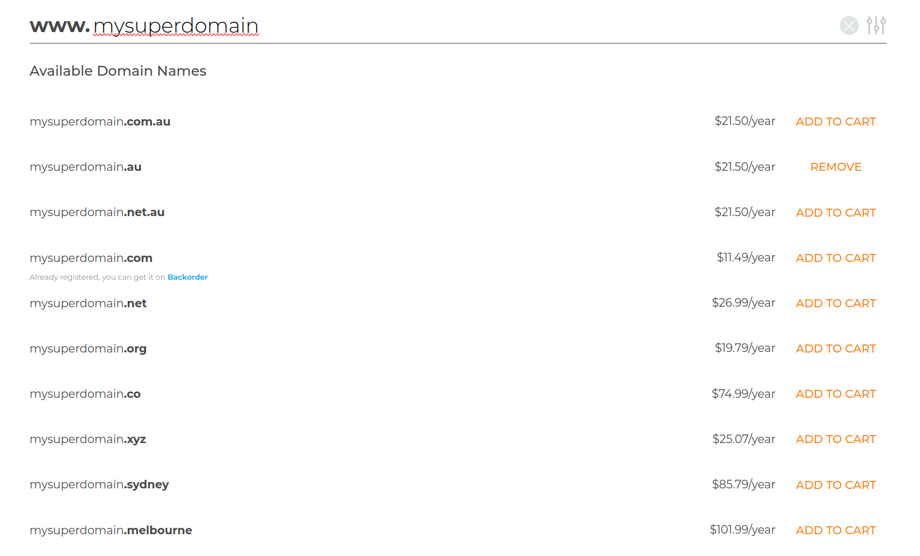Add mysuperdomain.sydney to cart
The image size is (920, 556).
(x=835, y=485)
